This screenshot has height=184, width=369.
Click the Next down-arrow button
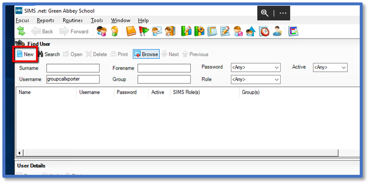click(x=170, y=54)
